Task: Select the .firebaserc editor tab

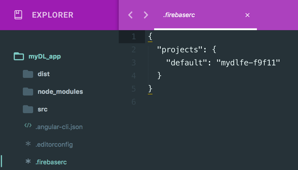Action: pyautogui.click(x=179, y=15)
